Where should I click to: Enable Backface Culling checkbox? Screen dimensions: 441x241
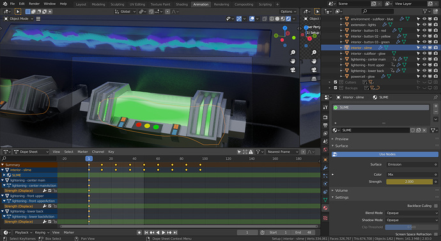[436, 206]
